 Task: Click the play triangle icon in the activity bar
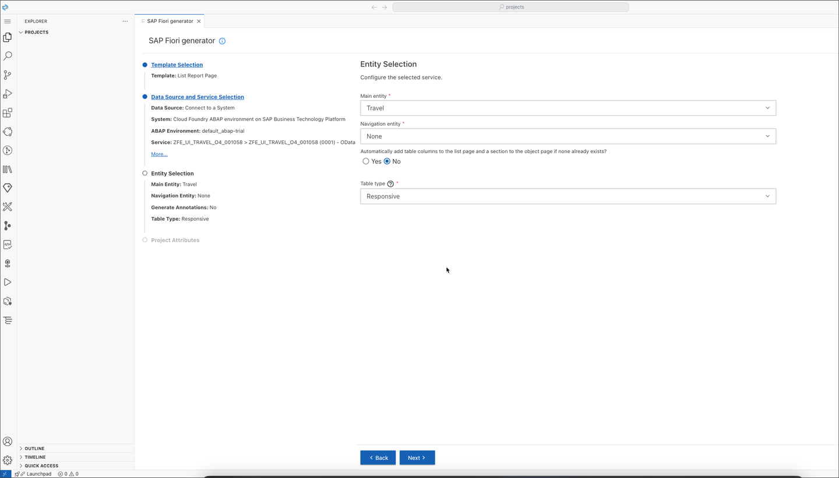pyautogui.click(x=8, y=282)
